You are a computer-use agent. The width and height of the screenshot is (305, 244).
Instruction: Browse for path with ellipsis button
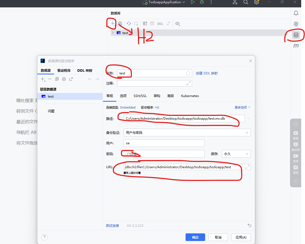click(248, 119)
